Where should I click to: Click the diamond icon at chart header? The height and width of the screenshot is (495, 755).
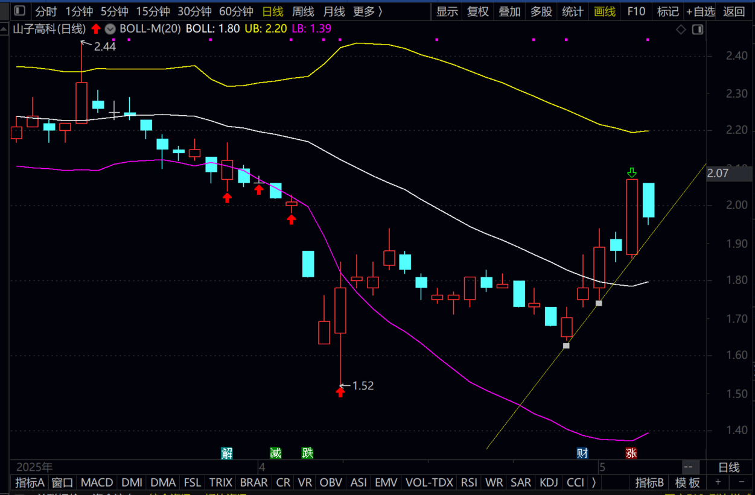point(681,30)
